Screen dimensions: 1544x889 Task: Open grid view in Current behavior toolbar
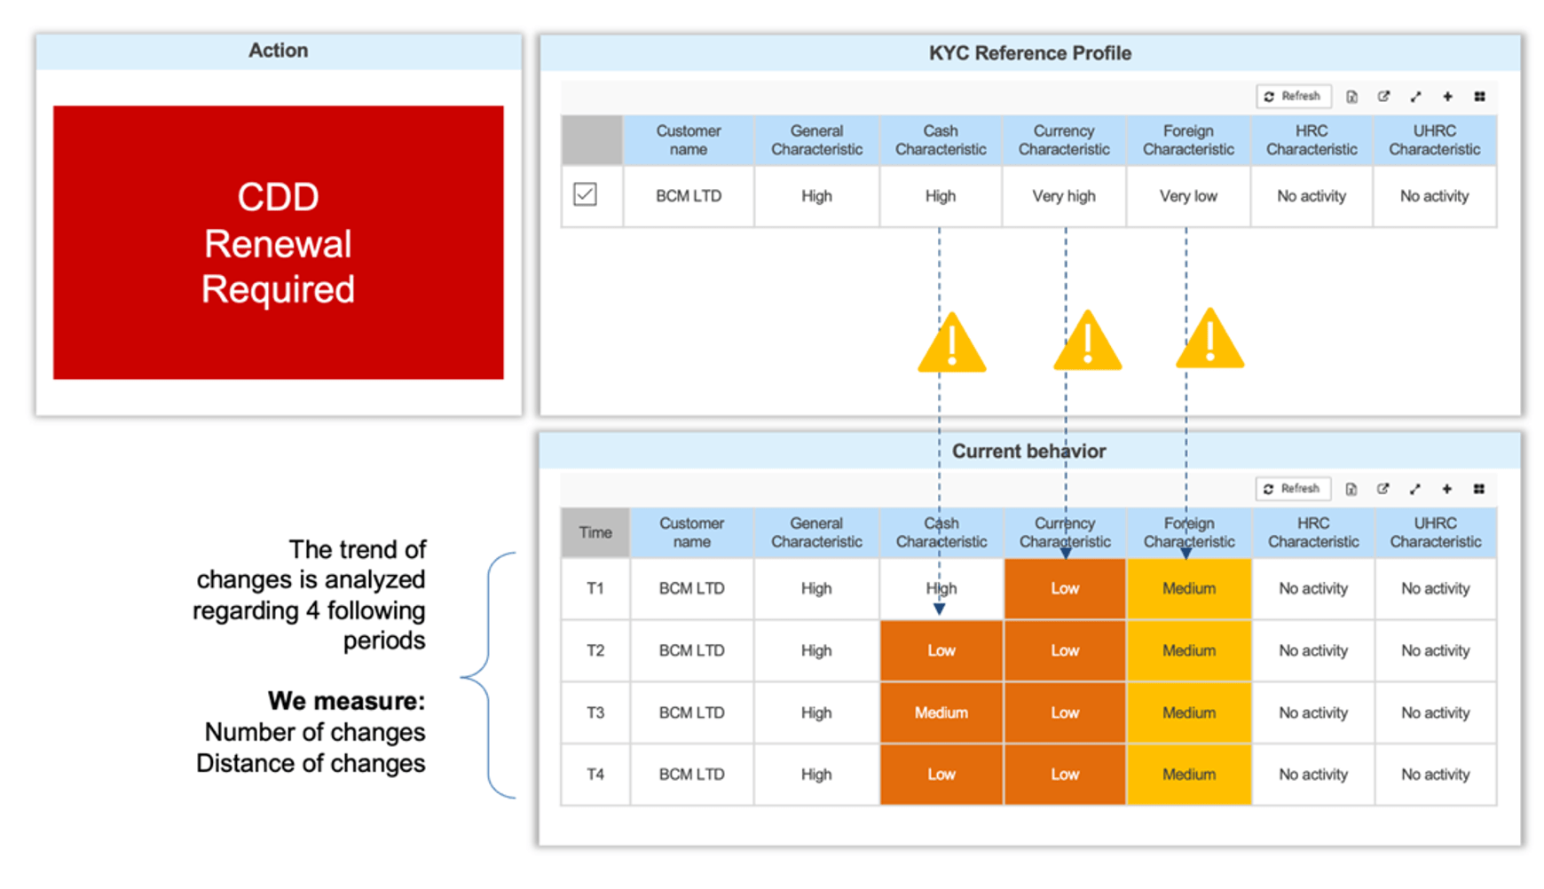click(1478, 489)
